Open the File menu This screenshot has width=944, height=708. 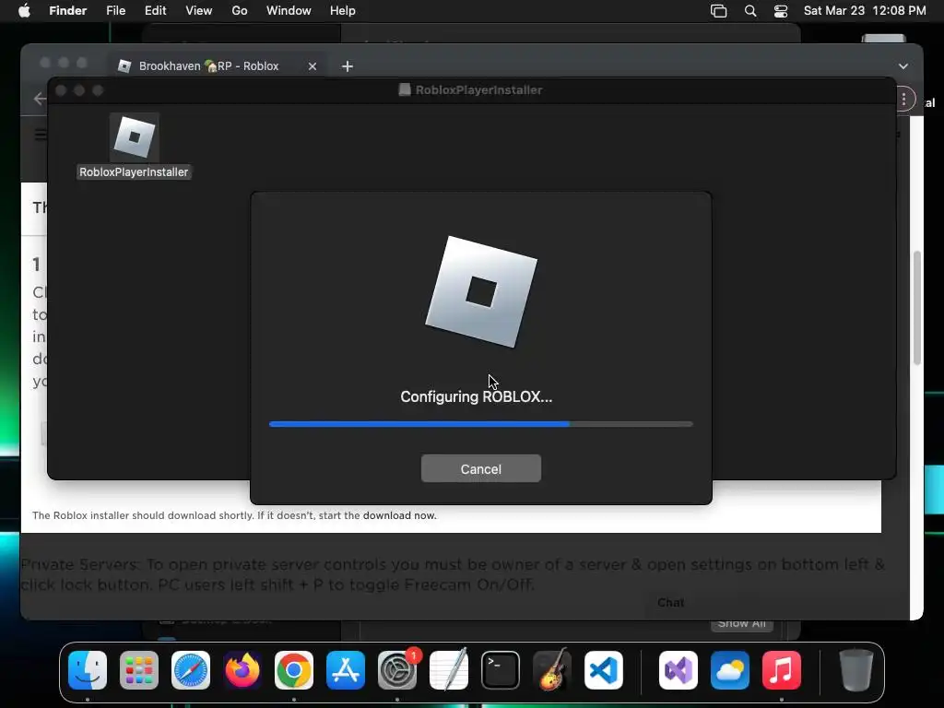(x=115, y=11)
